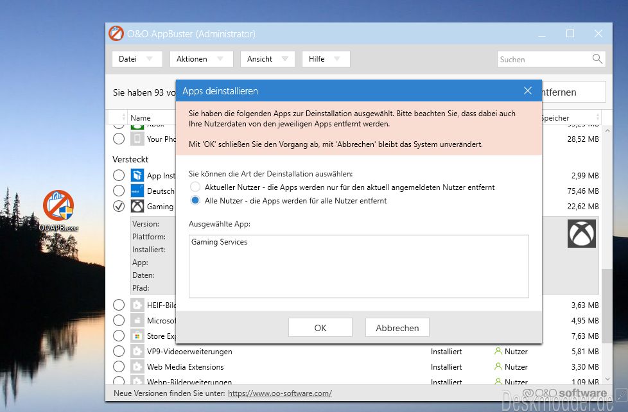Uncheck the Gaming Services checkbox
This screenshot has width=628, height=412.
(119, 206)
